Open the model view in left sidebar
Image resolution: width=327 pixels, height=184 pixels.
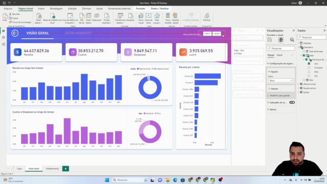click(x=4, y=44)
